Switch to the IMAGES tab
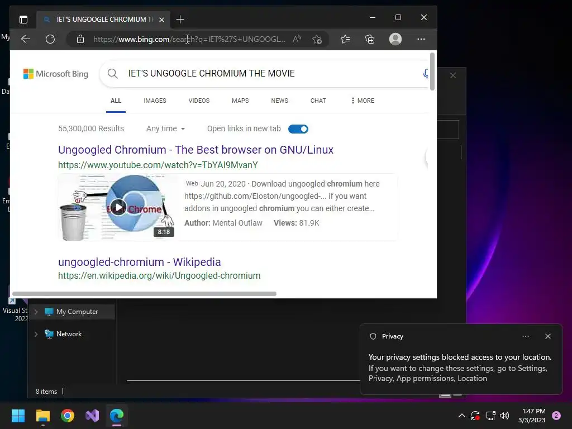The image size is (572, 429). pyautogui.click(x=155, y=101)
